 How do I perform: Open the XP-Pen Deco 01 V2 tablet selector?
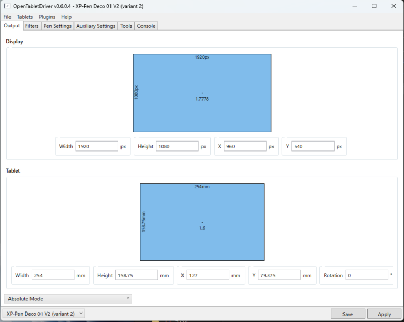coord(44,314)
